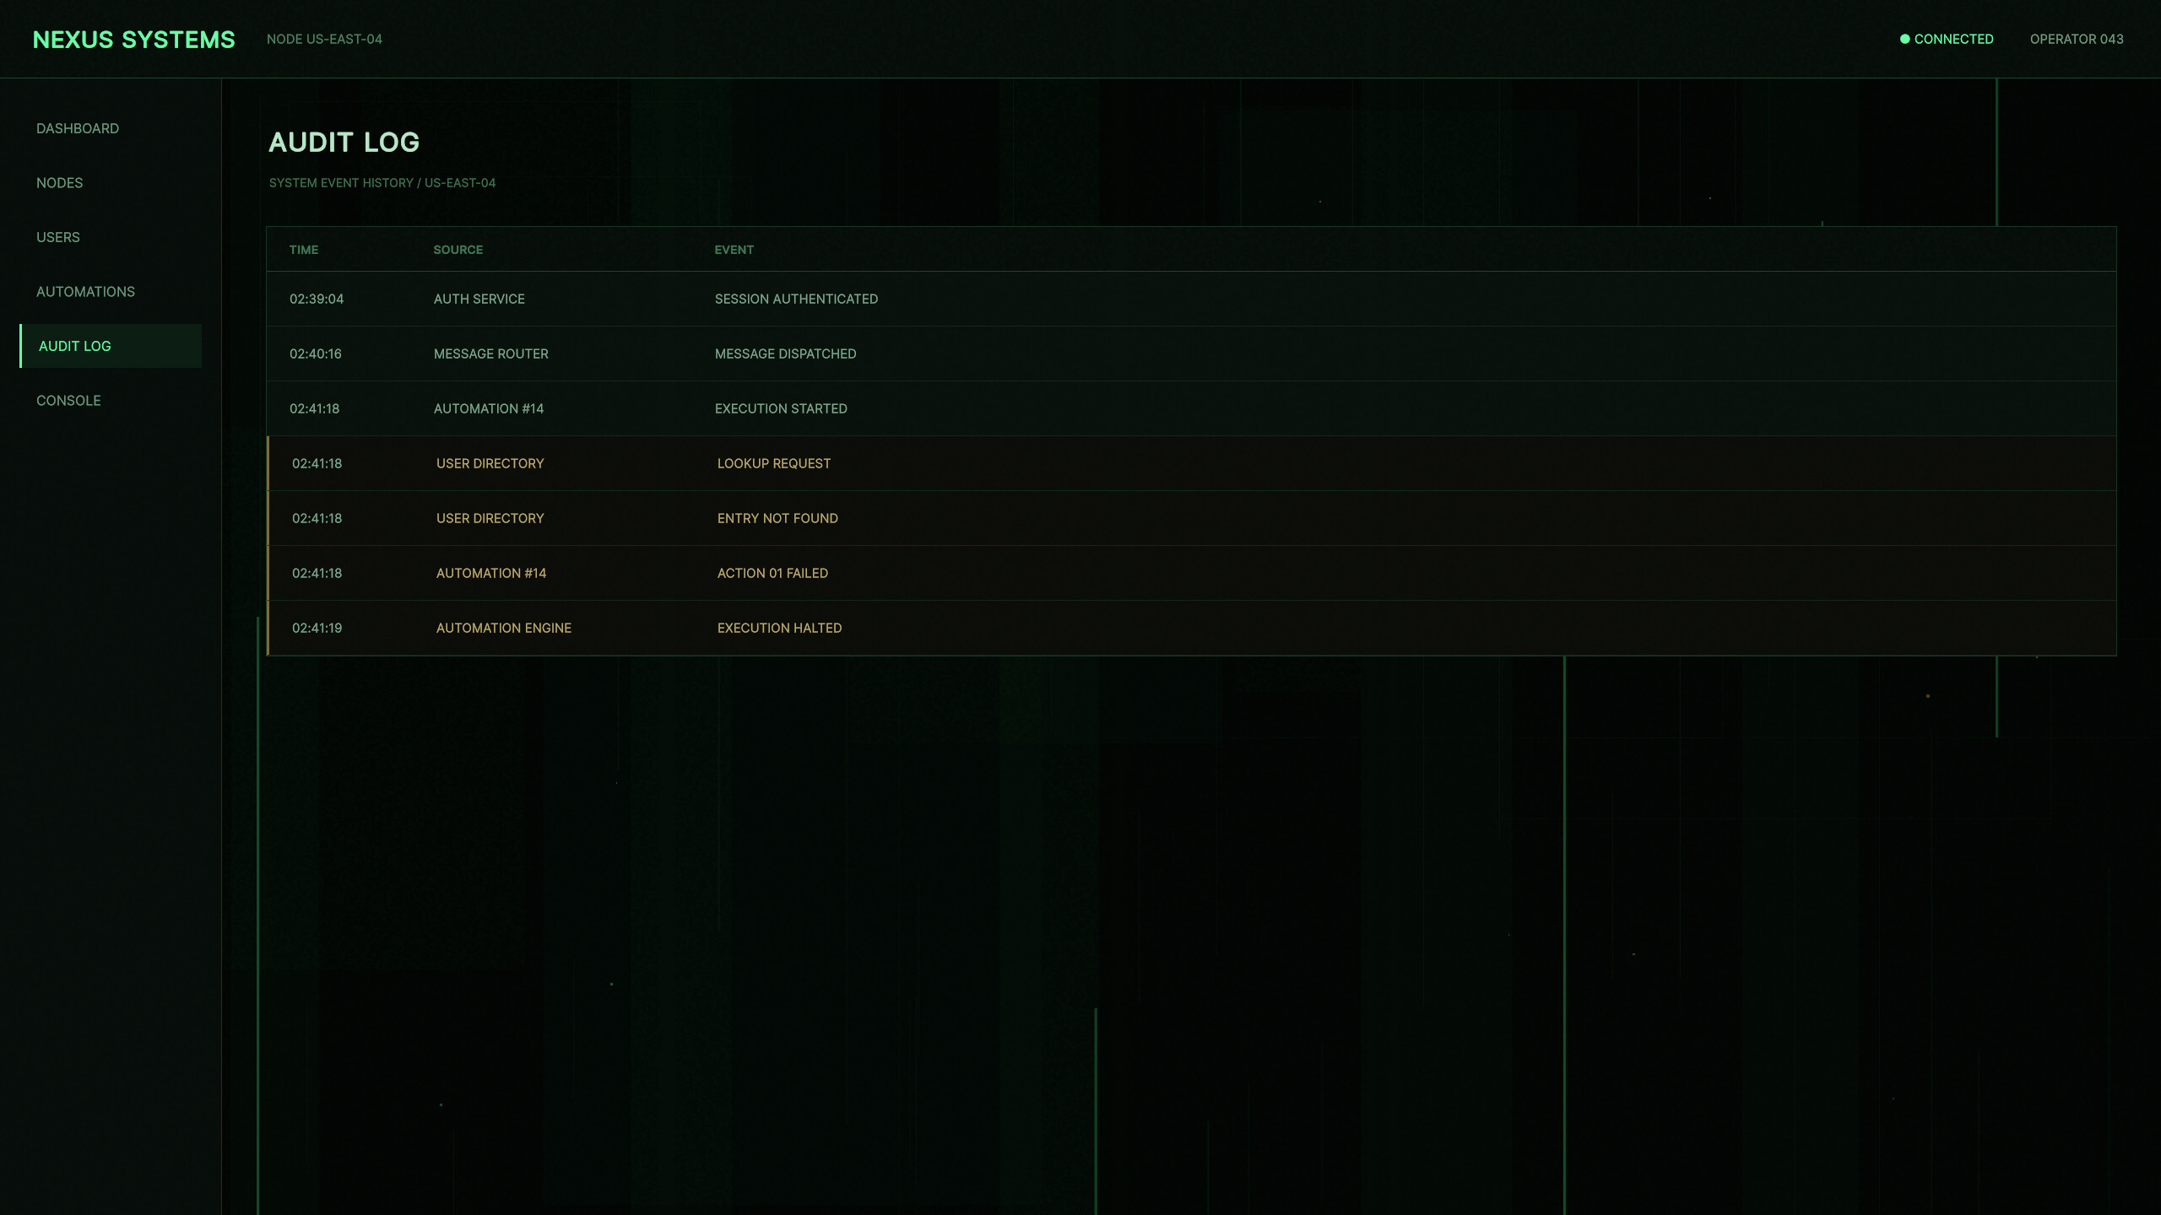Click the 02:41:19 timestamp cell
Image resolution: width=2161 pixels, height=1215 pixels.
[317, 628]
